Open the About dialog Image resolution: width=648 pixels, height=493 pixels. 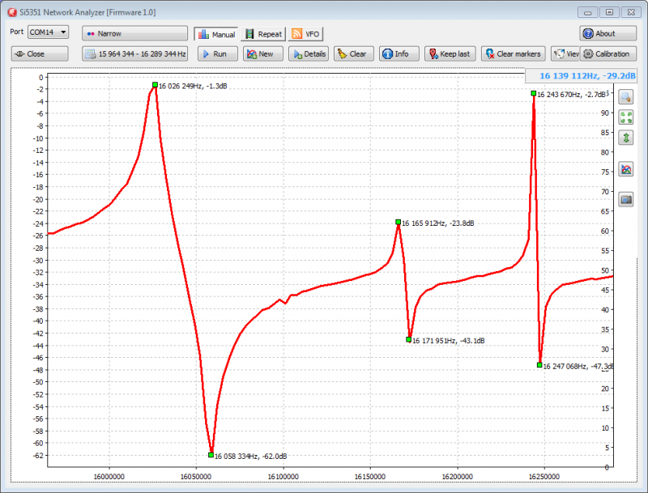tap(607, 33)
